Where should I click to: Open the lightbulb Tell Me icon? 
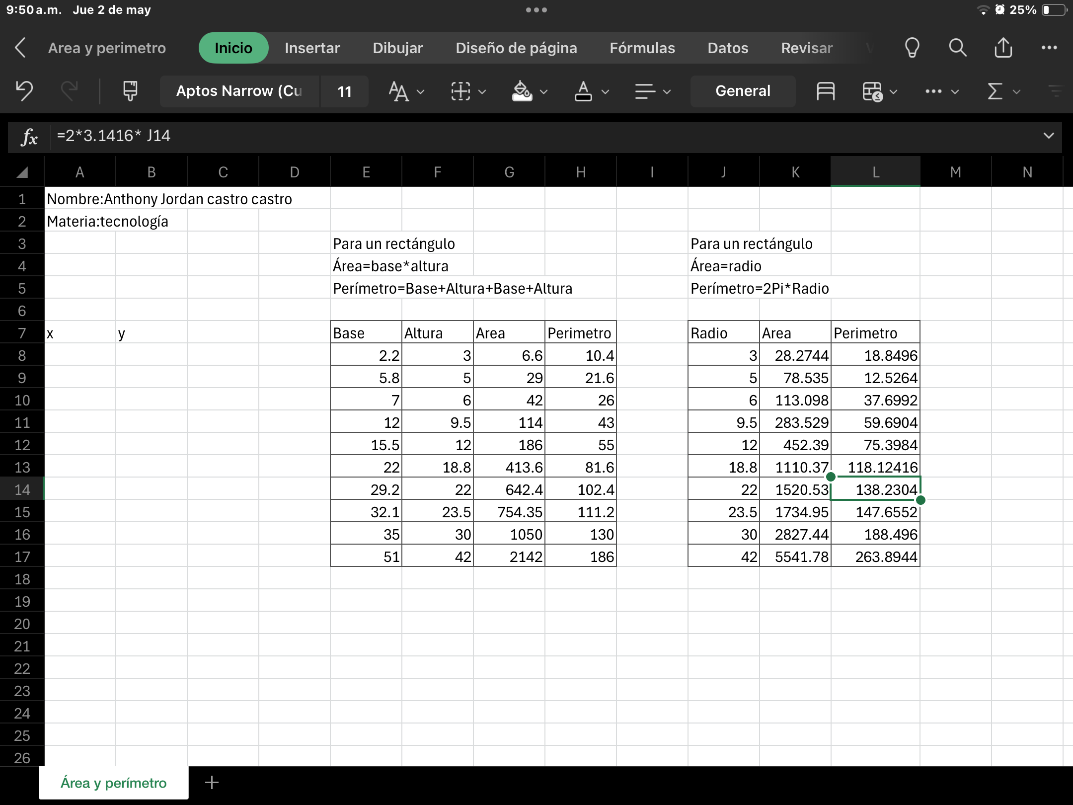[x=912, y=48]
